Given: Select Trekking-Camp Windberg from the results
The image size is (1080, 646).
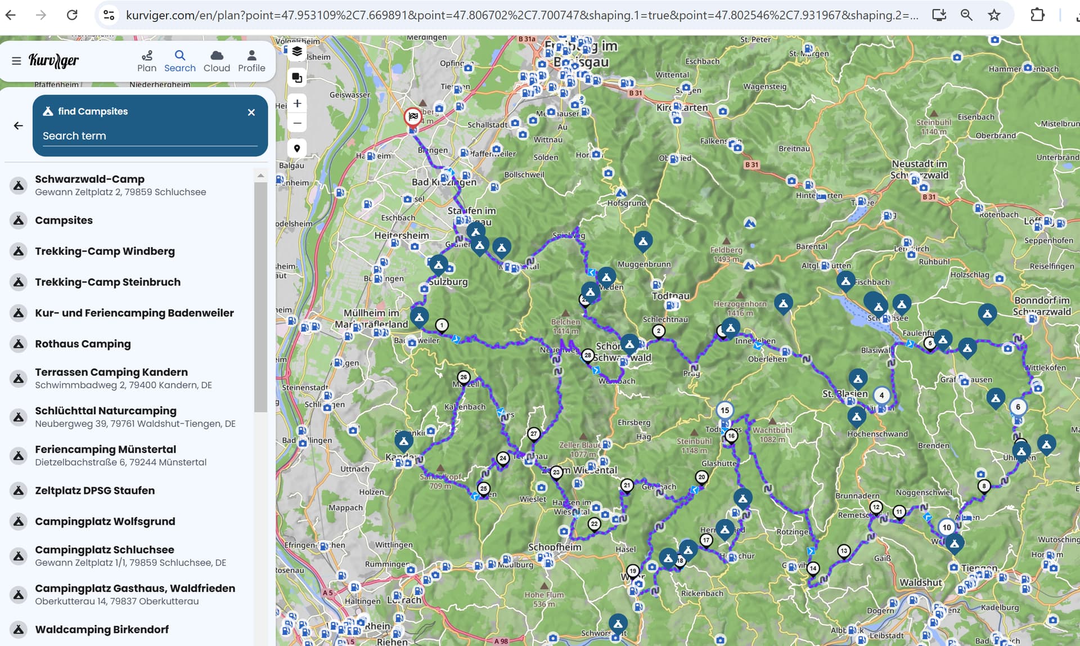Looking at the screenshot, I should (128, 251).
